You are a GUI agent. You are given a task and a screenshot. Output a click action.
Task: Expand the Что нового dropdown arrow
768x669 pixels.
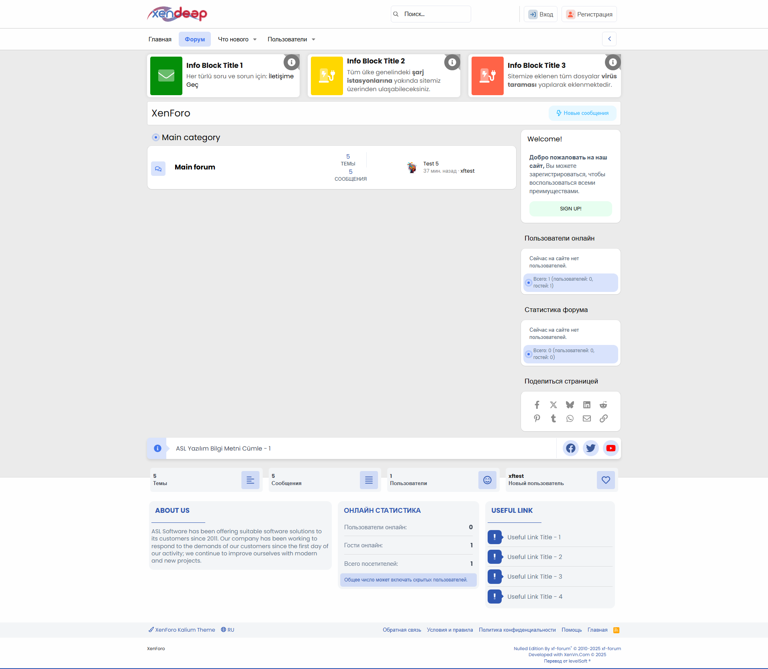point(255,39)
